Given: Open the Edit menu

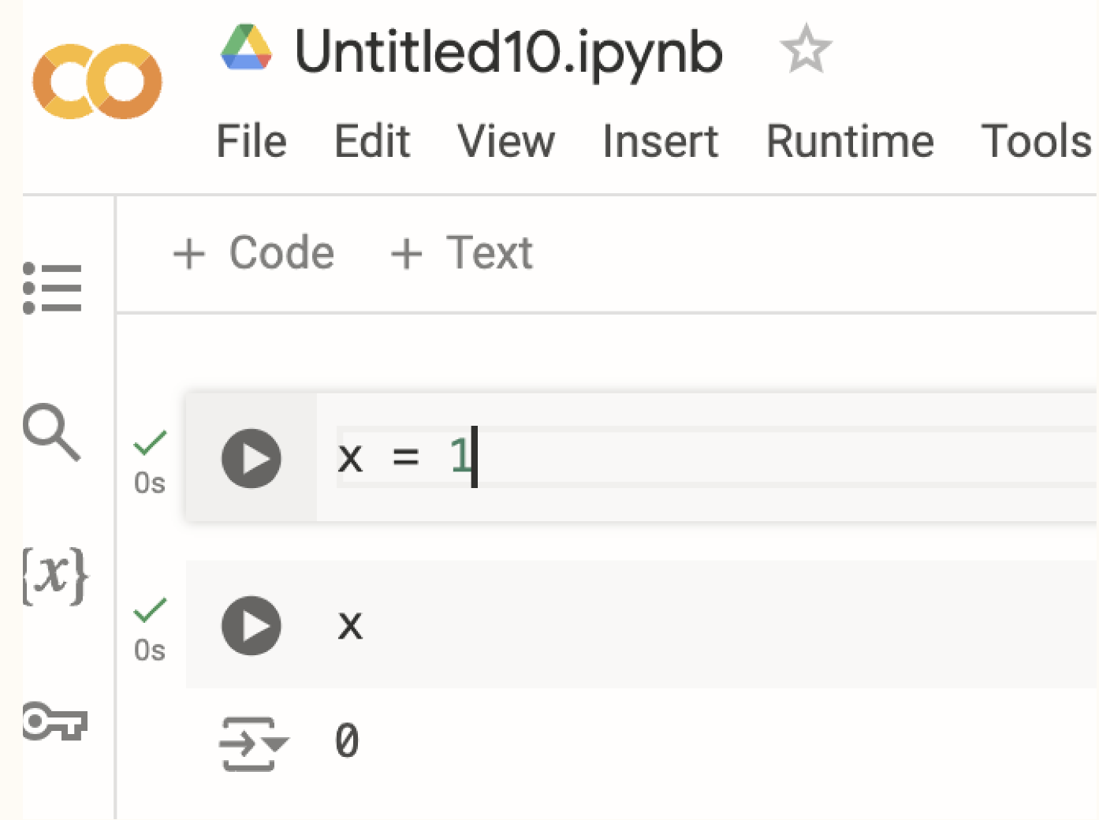Looking at the screenshot, I should coord(372,142).
